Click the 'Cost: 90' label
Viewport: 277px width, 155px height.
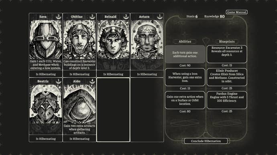(x=185, y=66)
